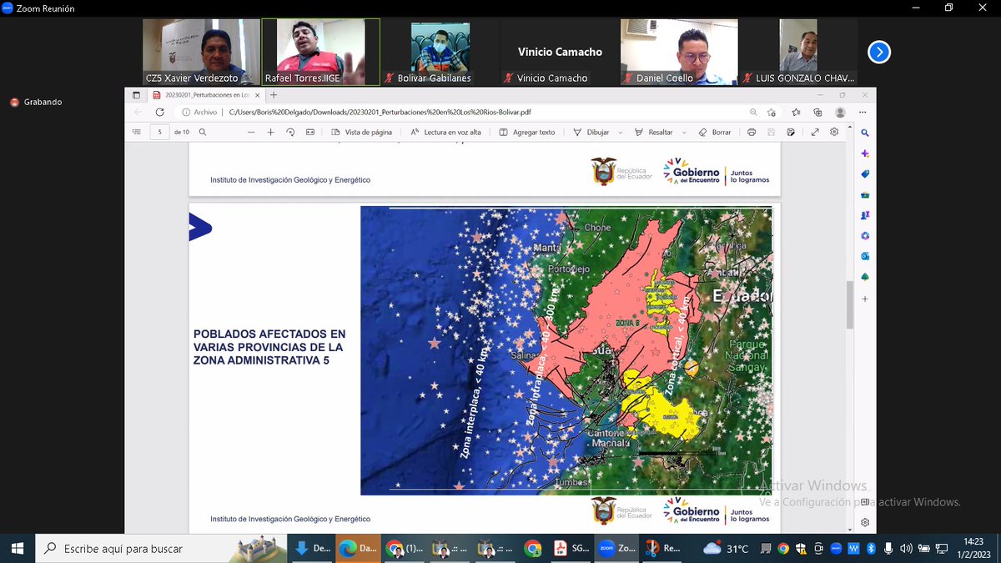Select Vinicio Camacho's participant tile

[559, 52]
